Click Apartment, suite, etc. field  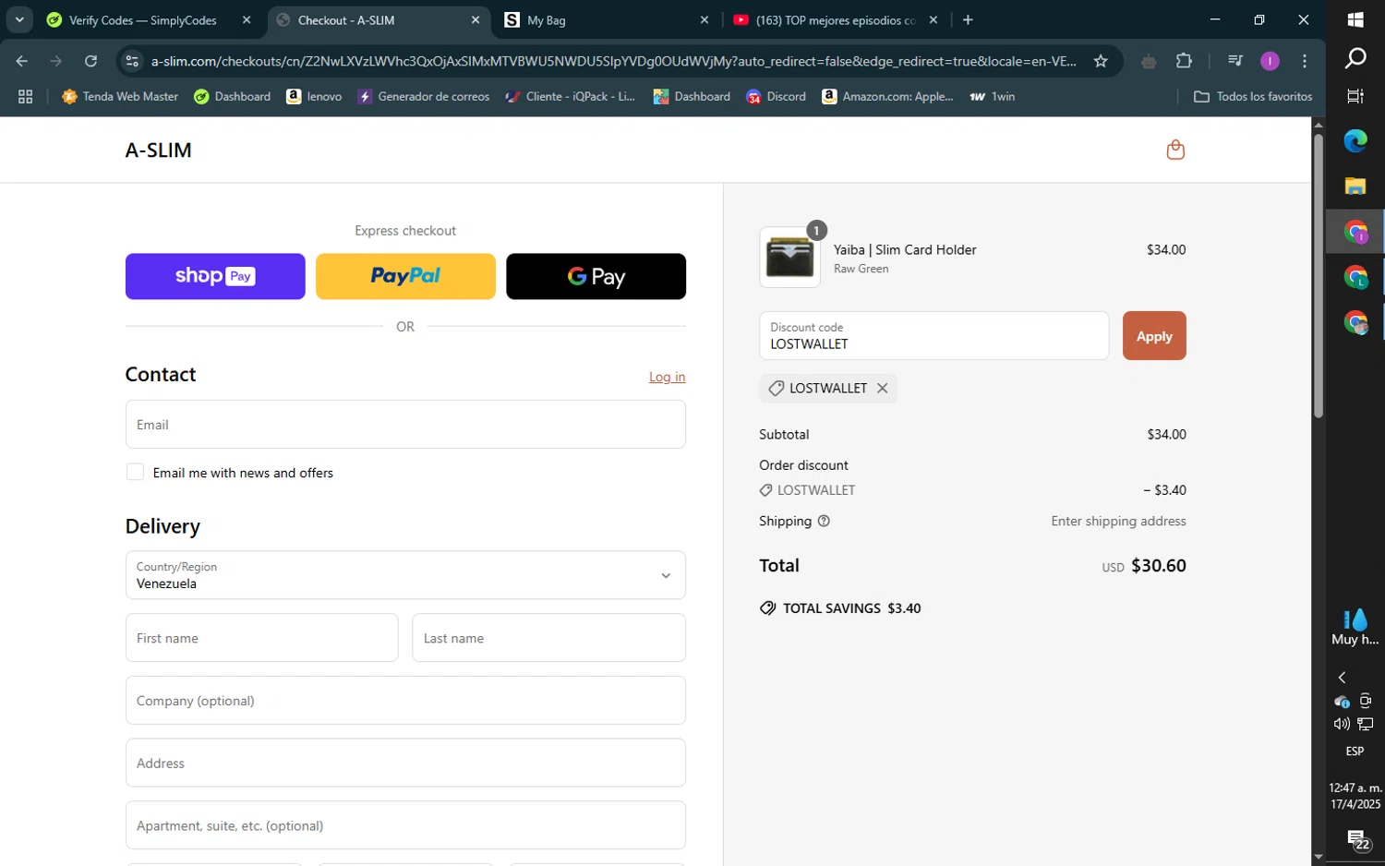click(405, 825)
